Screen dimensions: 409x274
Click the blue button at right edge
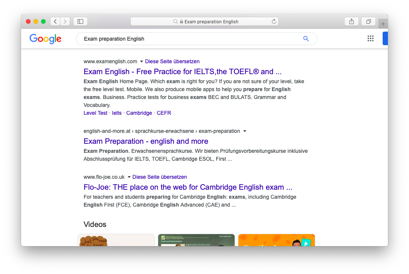click(x=385, y=39)
